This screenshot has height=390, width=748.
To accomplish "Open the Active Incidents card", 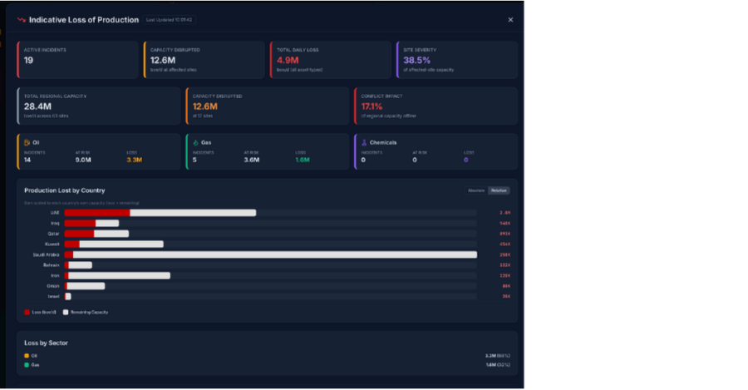I will pos(77,60).
